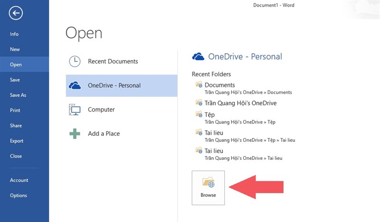Screen dimensions: 380x222
Task: Open the Info page
Action: click(x=14, y=34)
